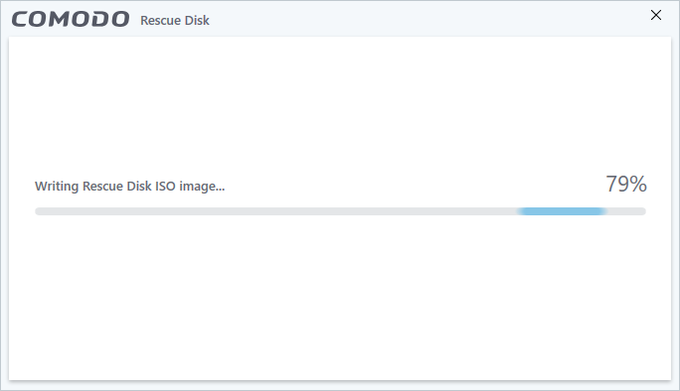Click progress bar end right of blue segment
The image size is (680, 391).
[626, 211]
